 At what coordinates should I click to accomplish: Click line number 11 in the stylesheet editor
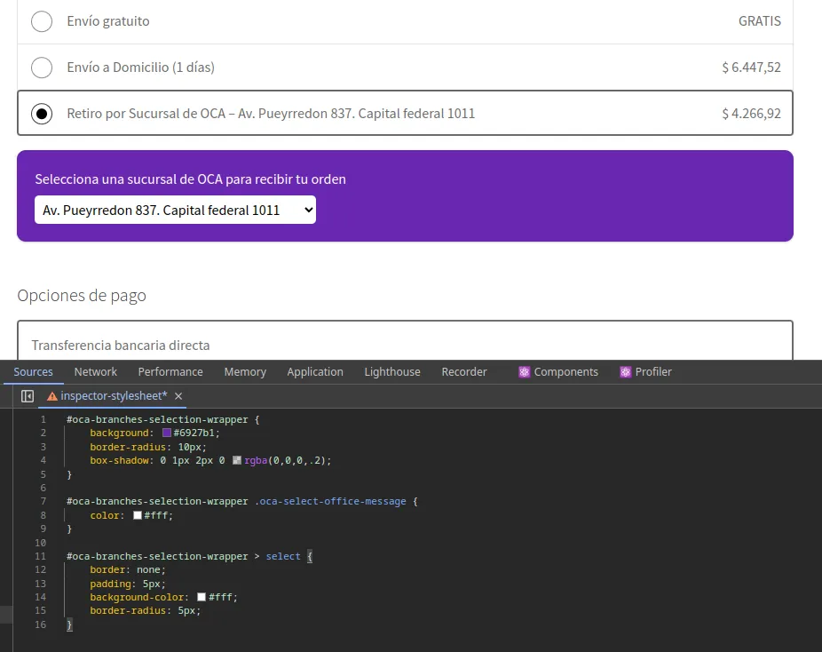[41, 556]
